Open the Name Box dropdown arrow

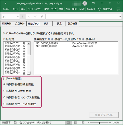[18, 17]
